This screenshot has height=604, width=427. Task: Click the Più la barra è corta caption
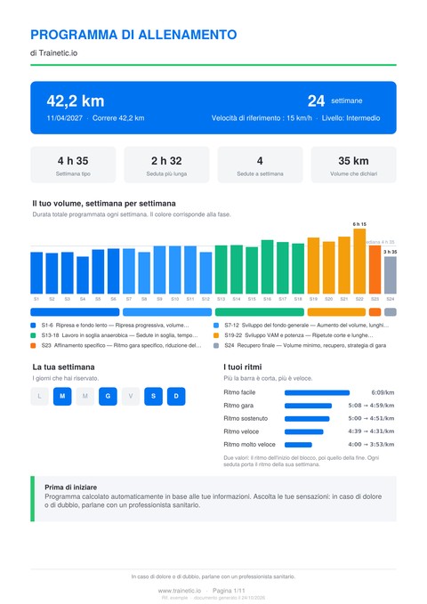point(268,379)
